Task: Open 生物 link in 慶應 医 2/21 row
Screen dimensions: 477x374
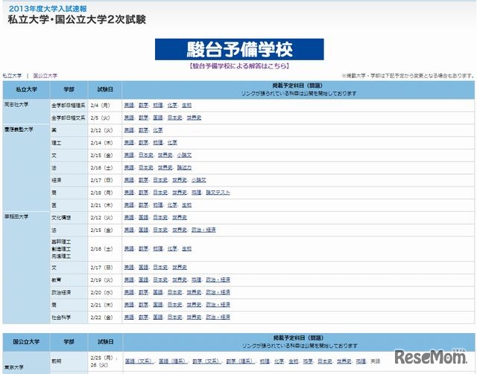Action: pyautogui.click(x=187, y=205)
